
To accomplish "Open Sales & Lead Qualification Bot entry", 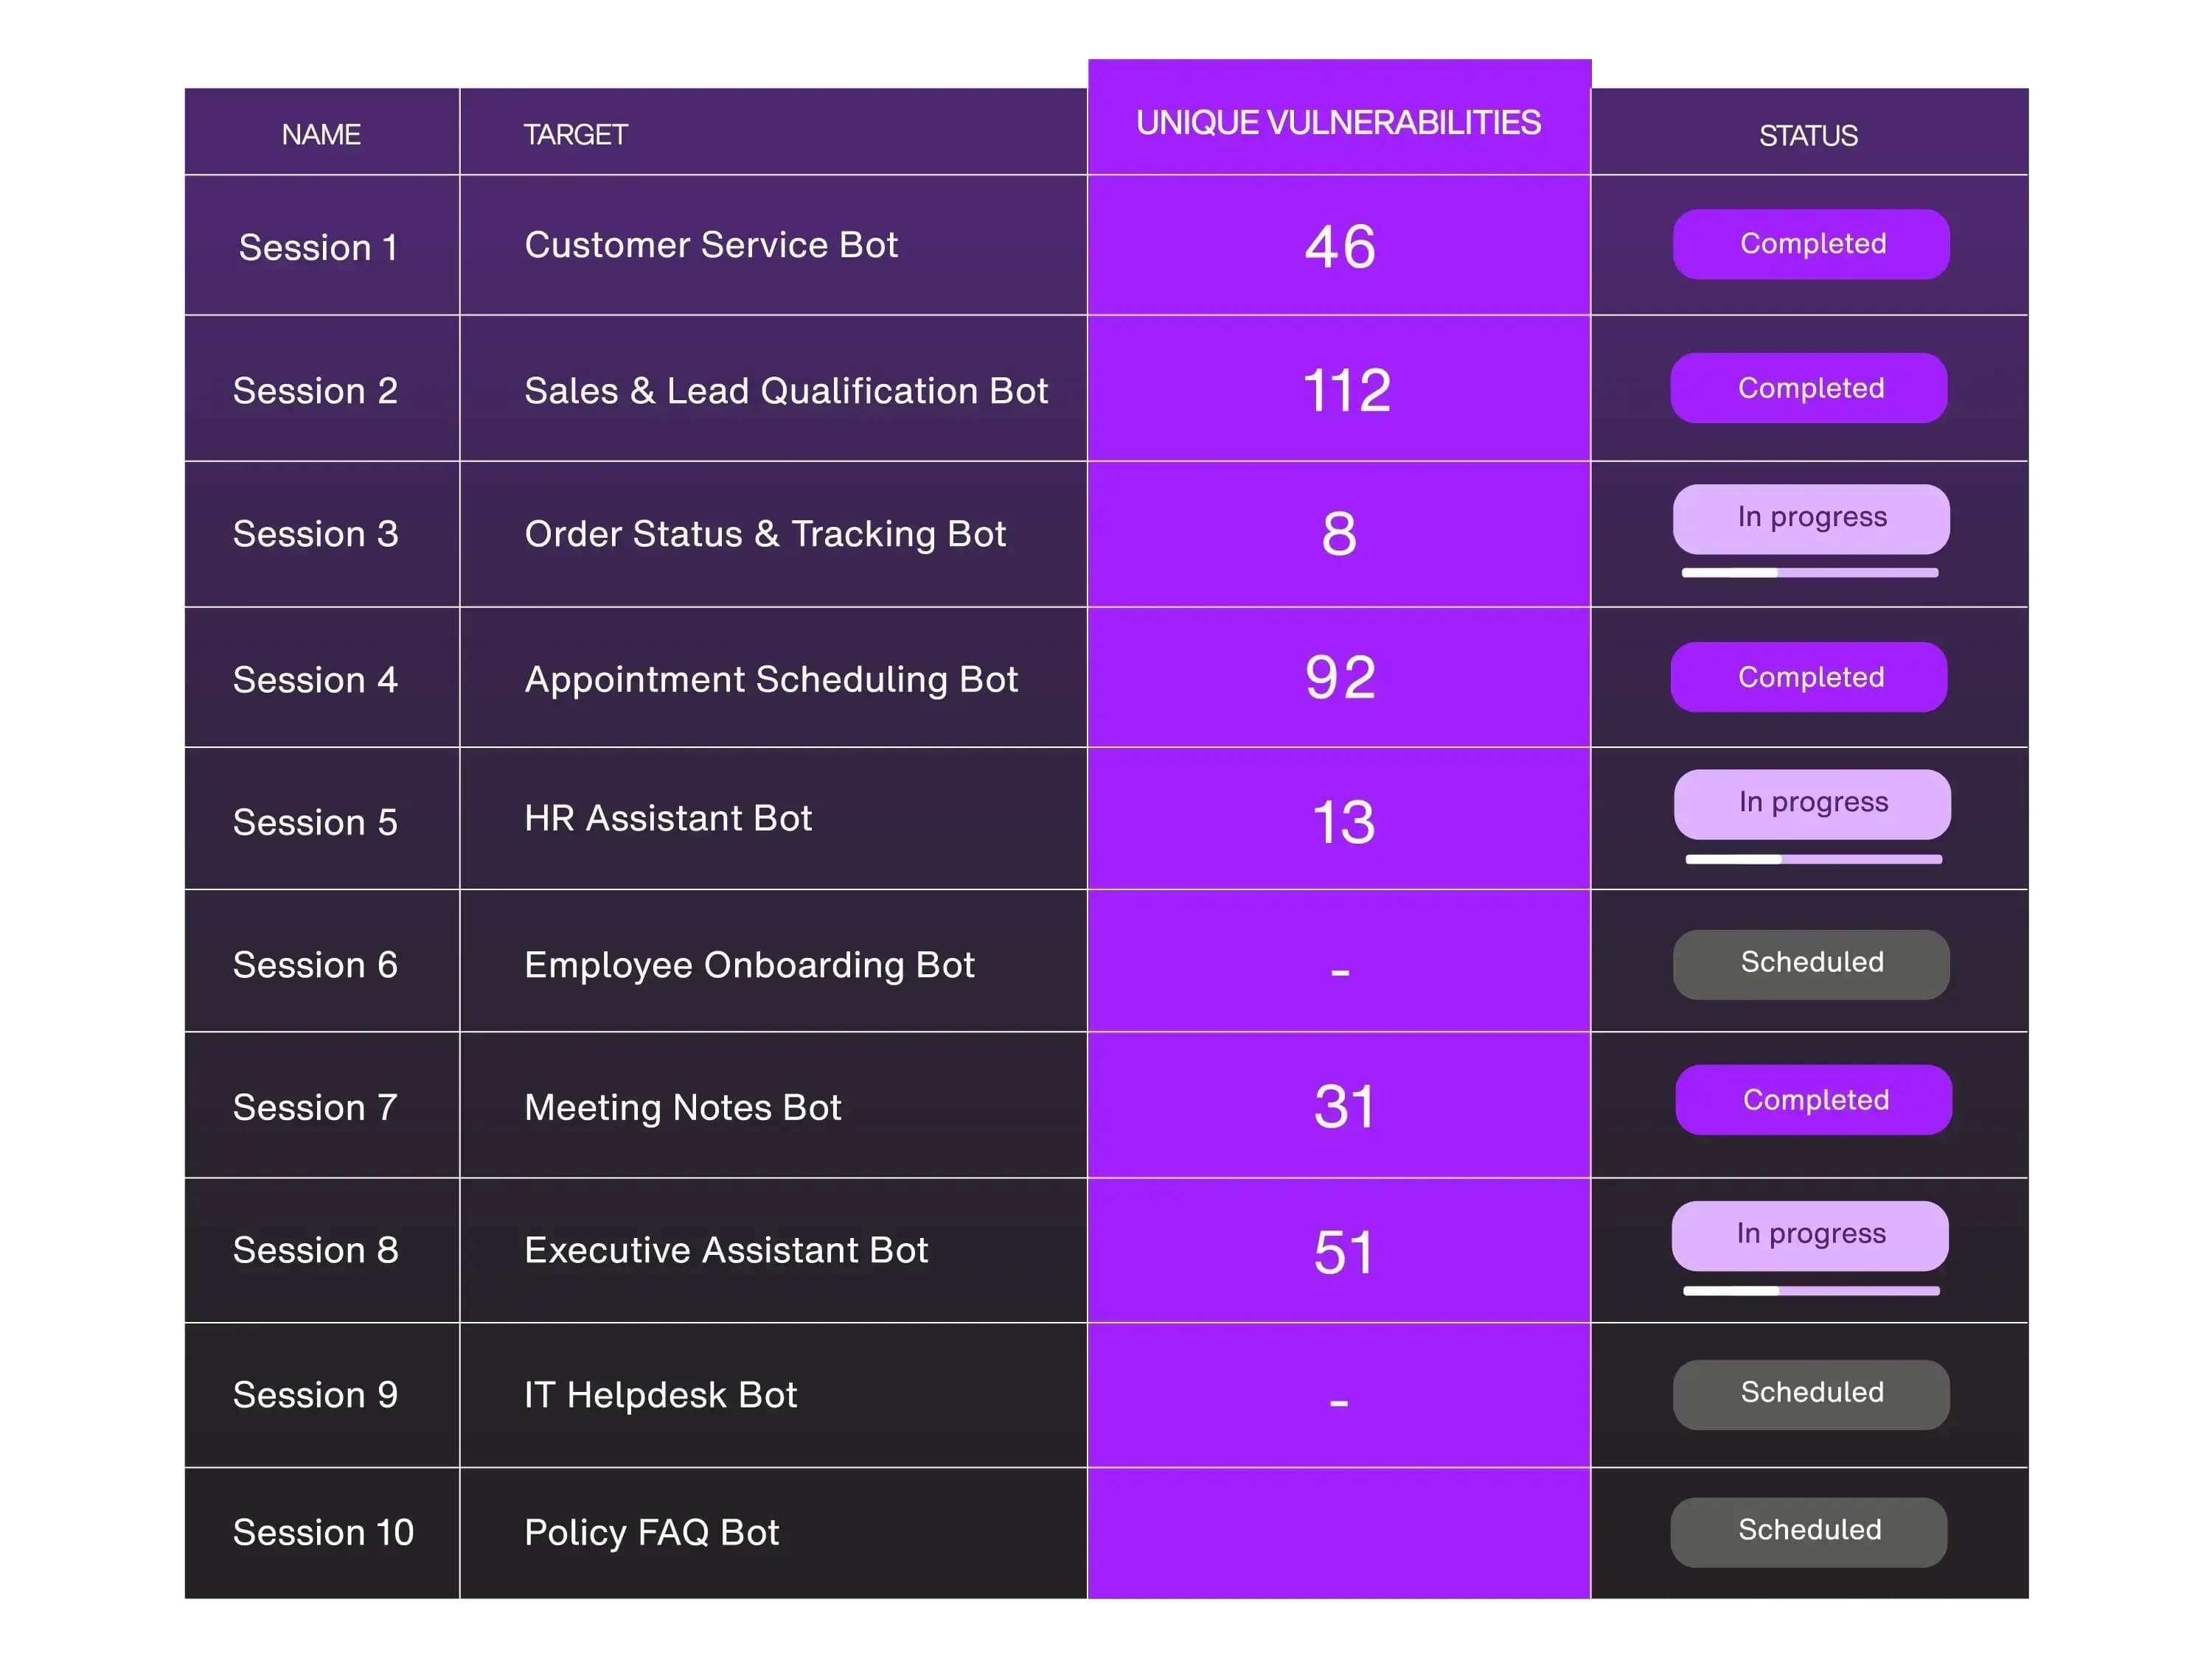I will pos(785,391).
